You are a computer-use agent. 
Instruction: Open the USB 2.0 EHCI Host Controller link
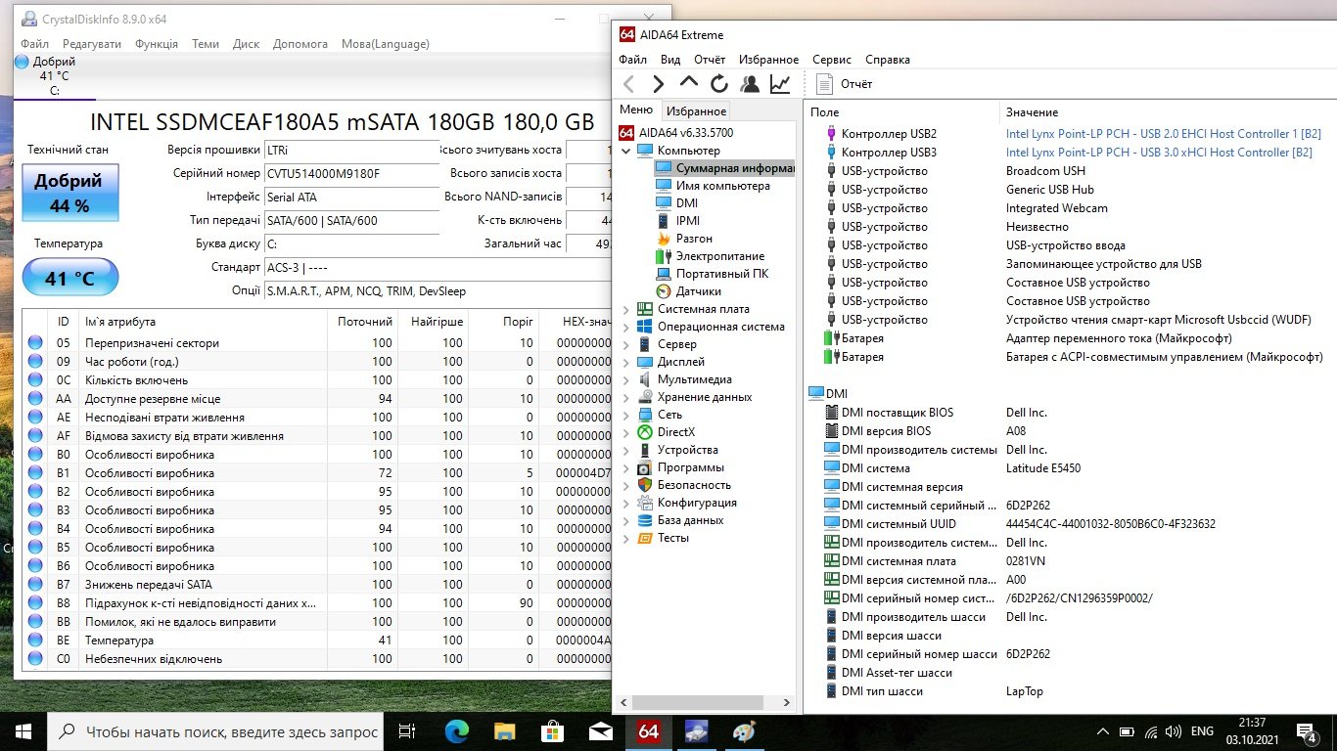pos(1164,134)
